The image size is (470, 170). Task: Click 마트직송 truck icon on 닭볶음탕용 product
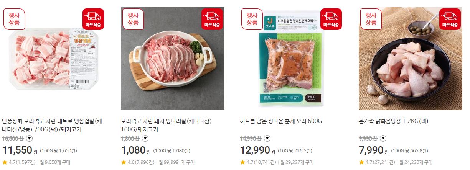coord(450,19)
